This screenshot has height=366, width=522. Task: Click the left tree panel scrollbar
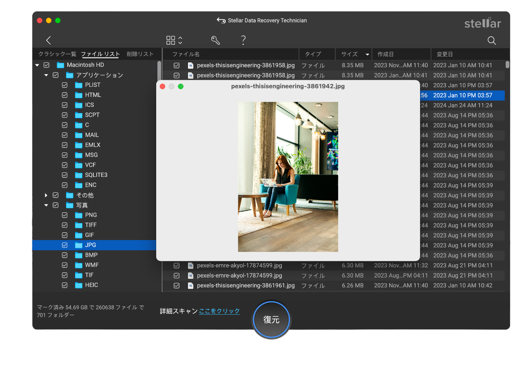(159, 71)
